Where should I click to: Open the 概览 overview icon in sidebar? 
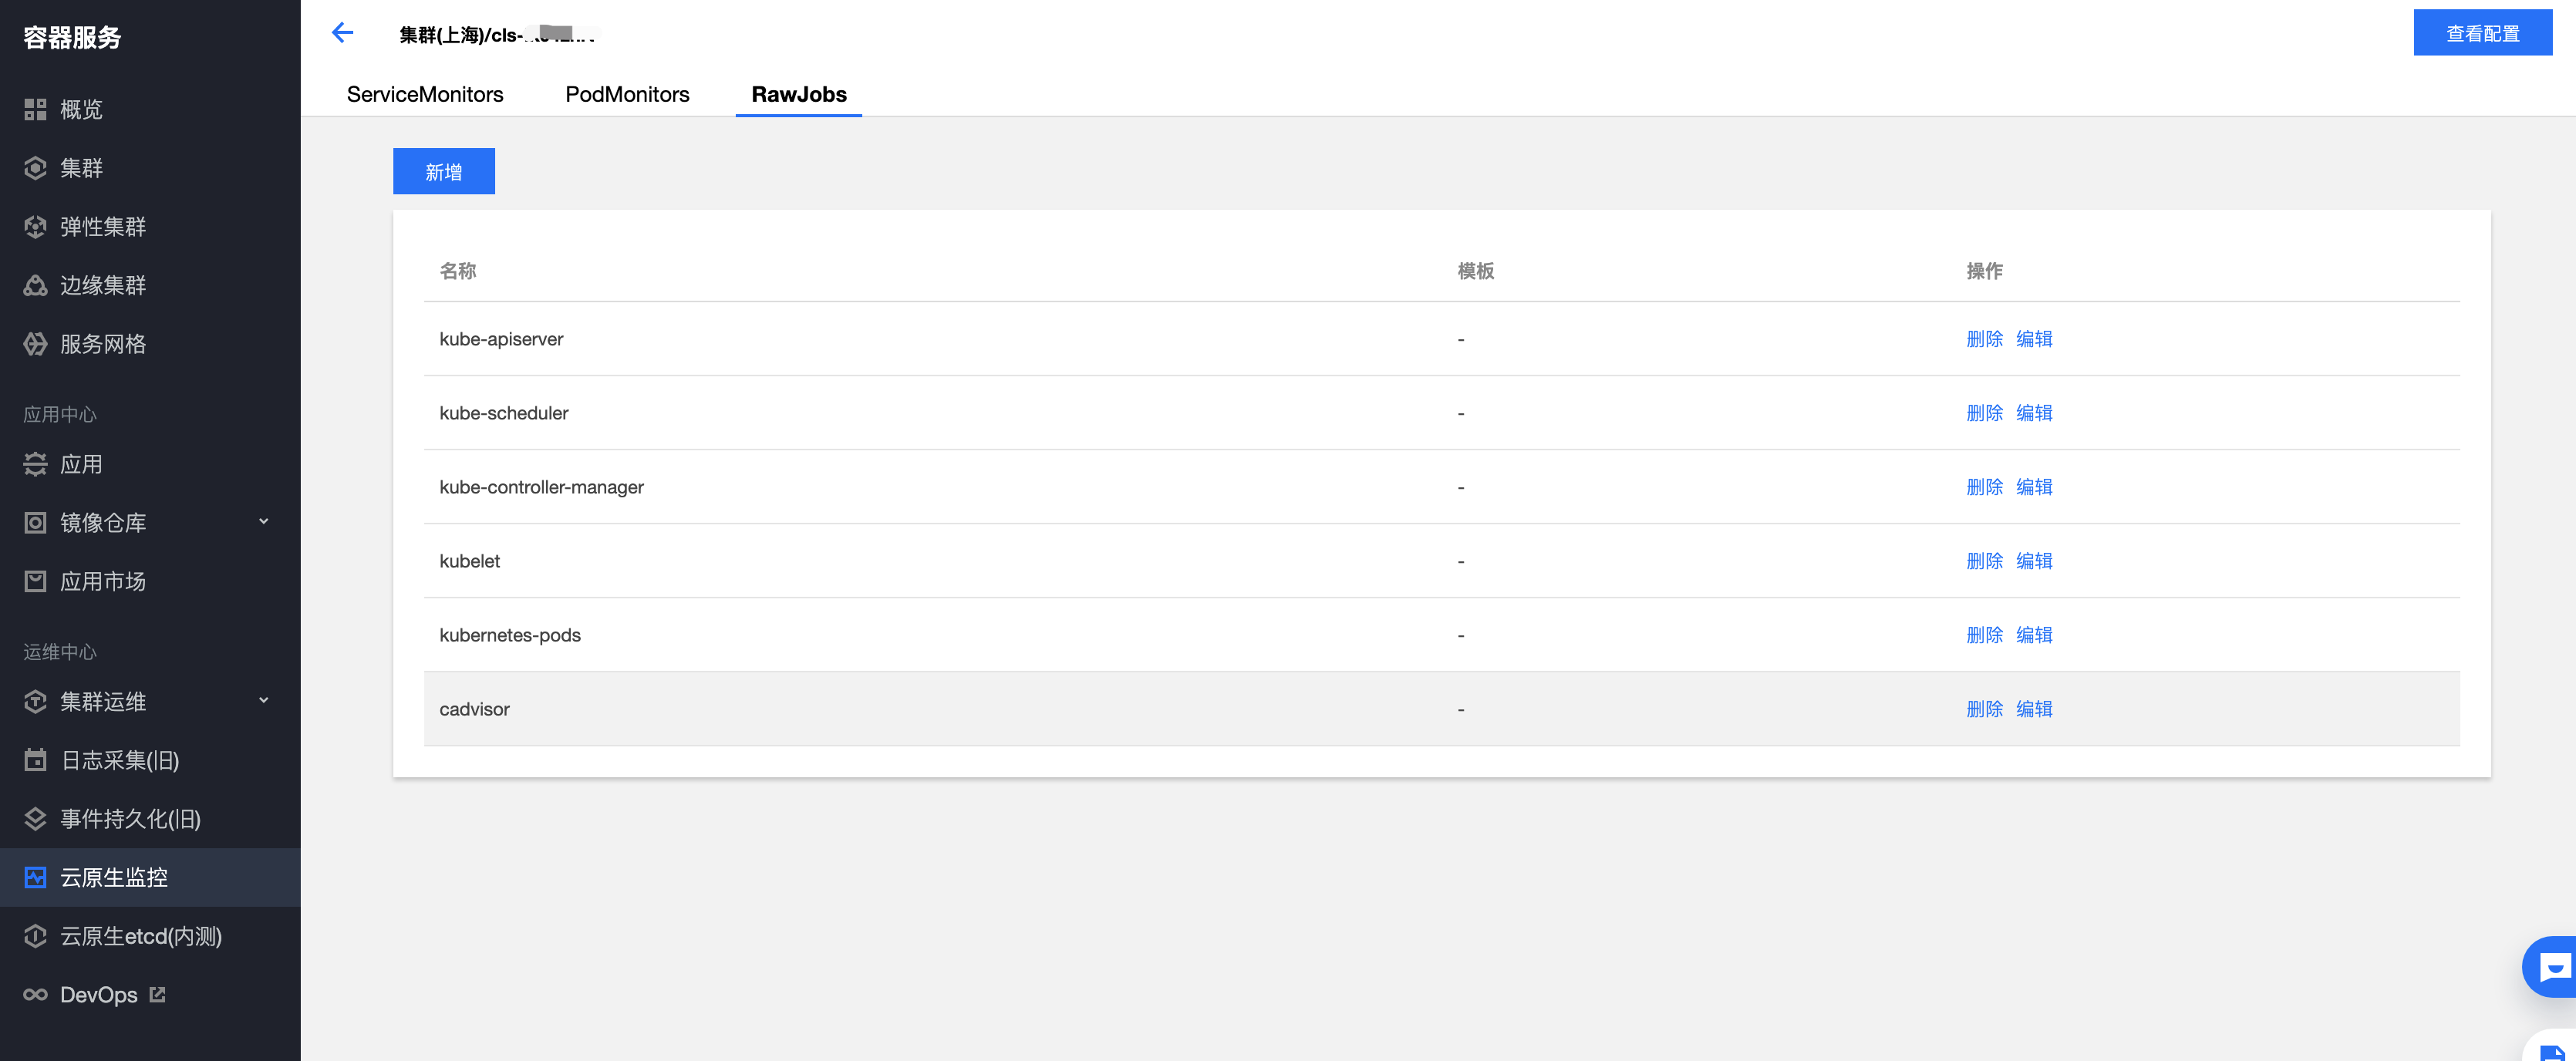35,110
